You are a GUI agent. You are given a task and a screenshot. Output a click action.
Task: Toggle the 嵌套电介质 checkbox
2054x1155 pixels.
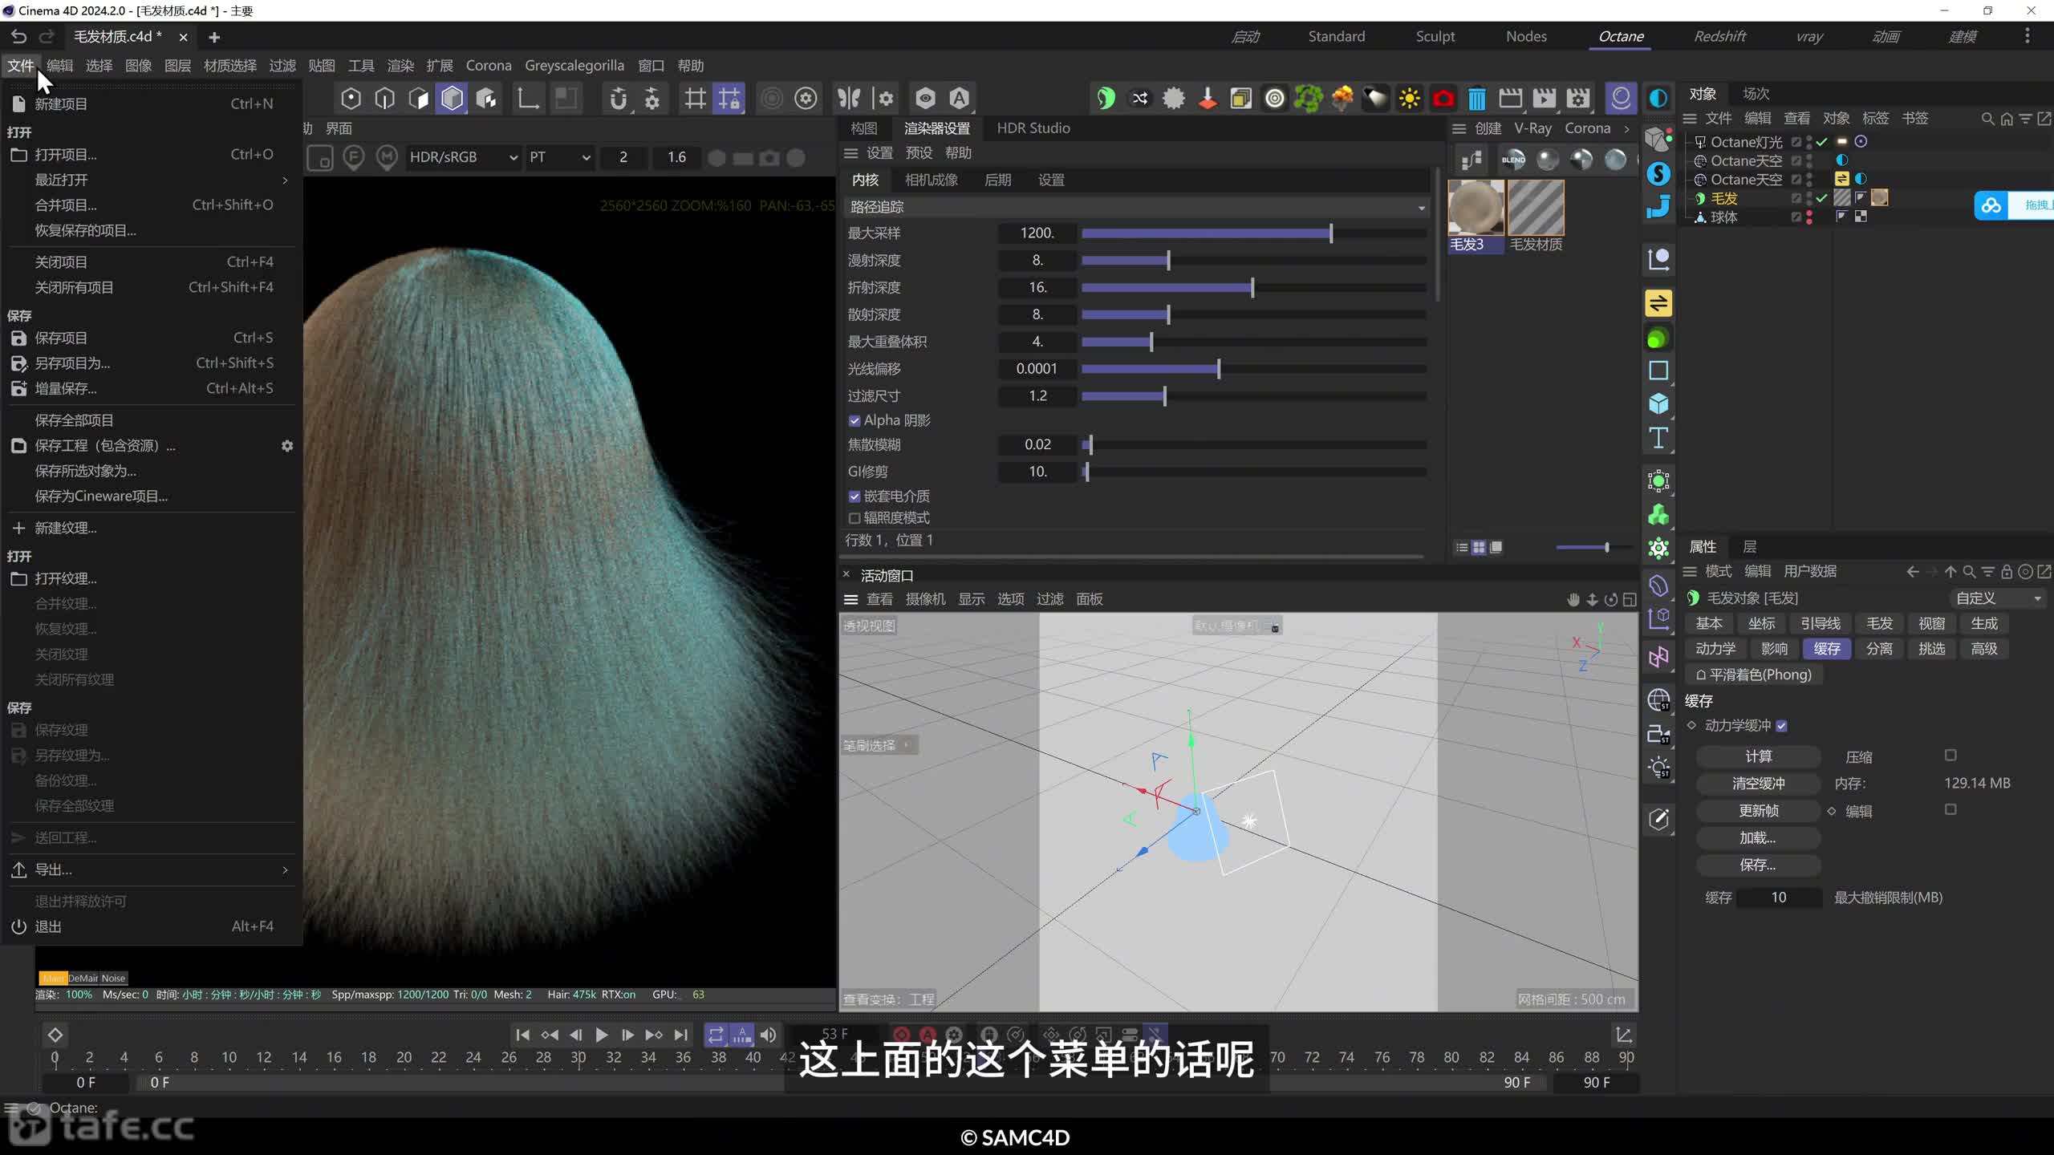pos(854,496)
